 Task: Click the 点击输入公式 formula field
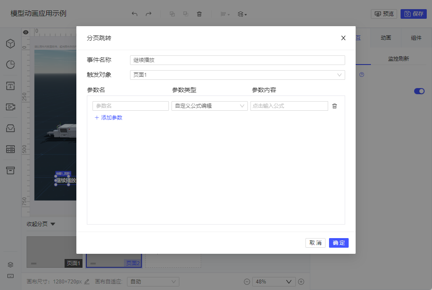289,106
